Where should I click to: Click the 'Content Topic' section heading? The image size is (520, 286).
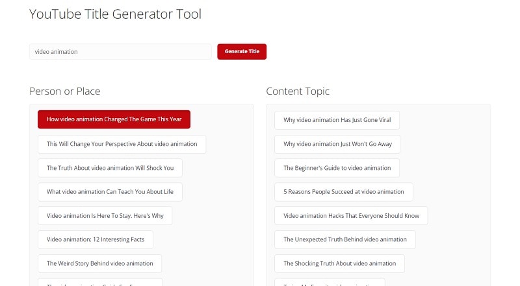click(298, 91)
